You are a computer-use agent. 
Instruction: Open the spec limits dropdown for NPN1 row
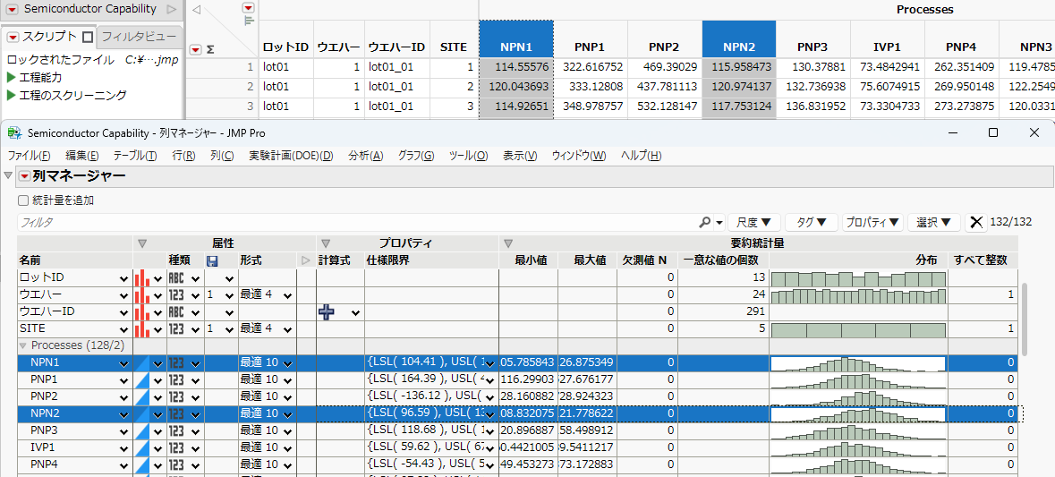(489, 363)
